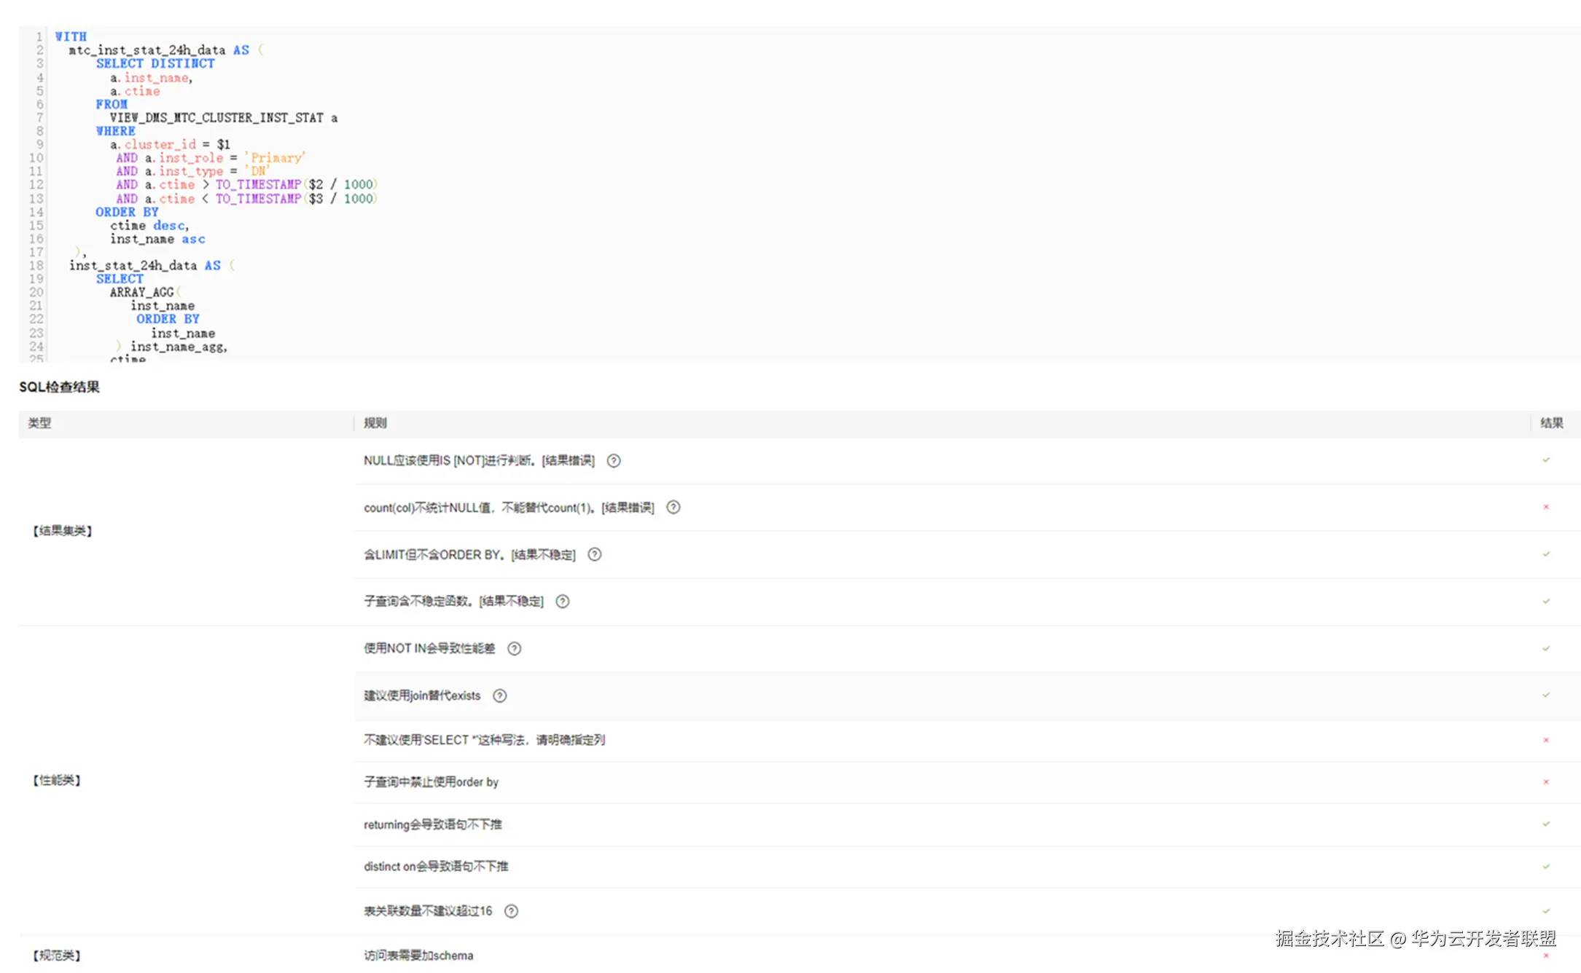Image resolution: width=1581 pixels, height=973 pixels.
Task: Click red X for subquery order by rule
Action: (x=1546, y=782)
